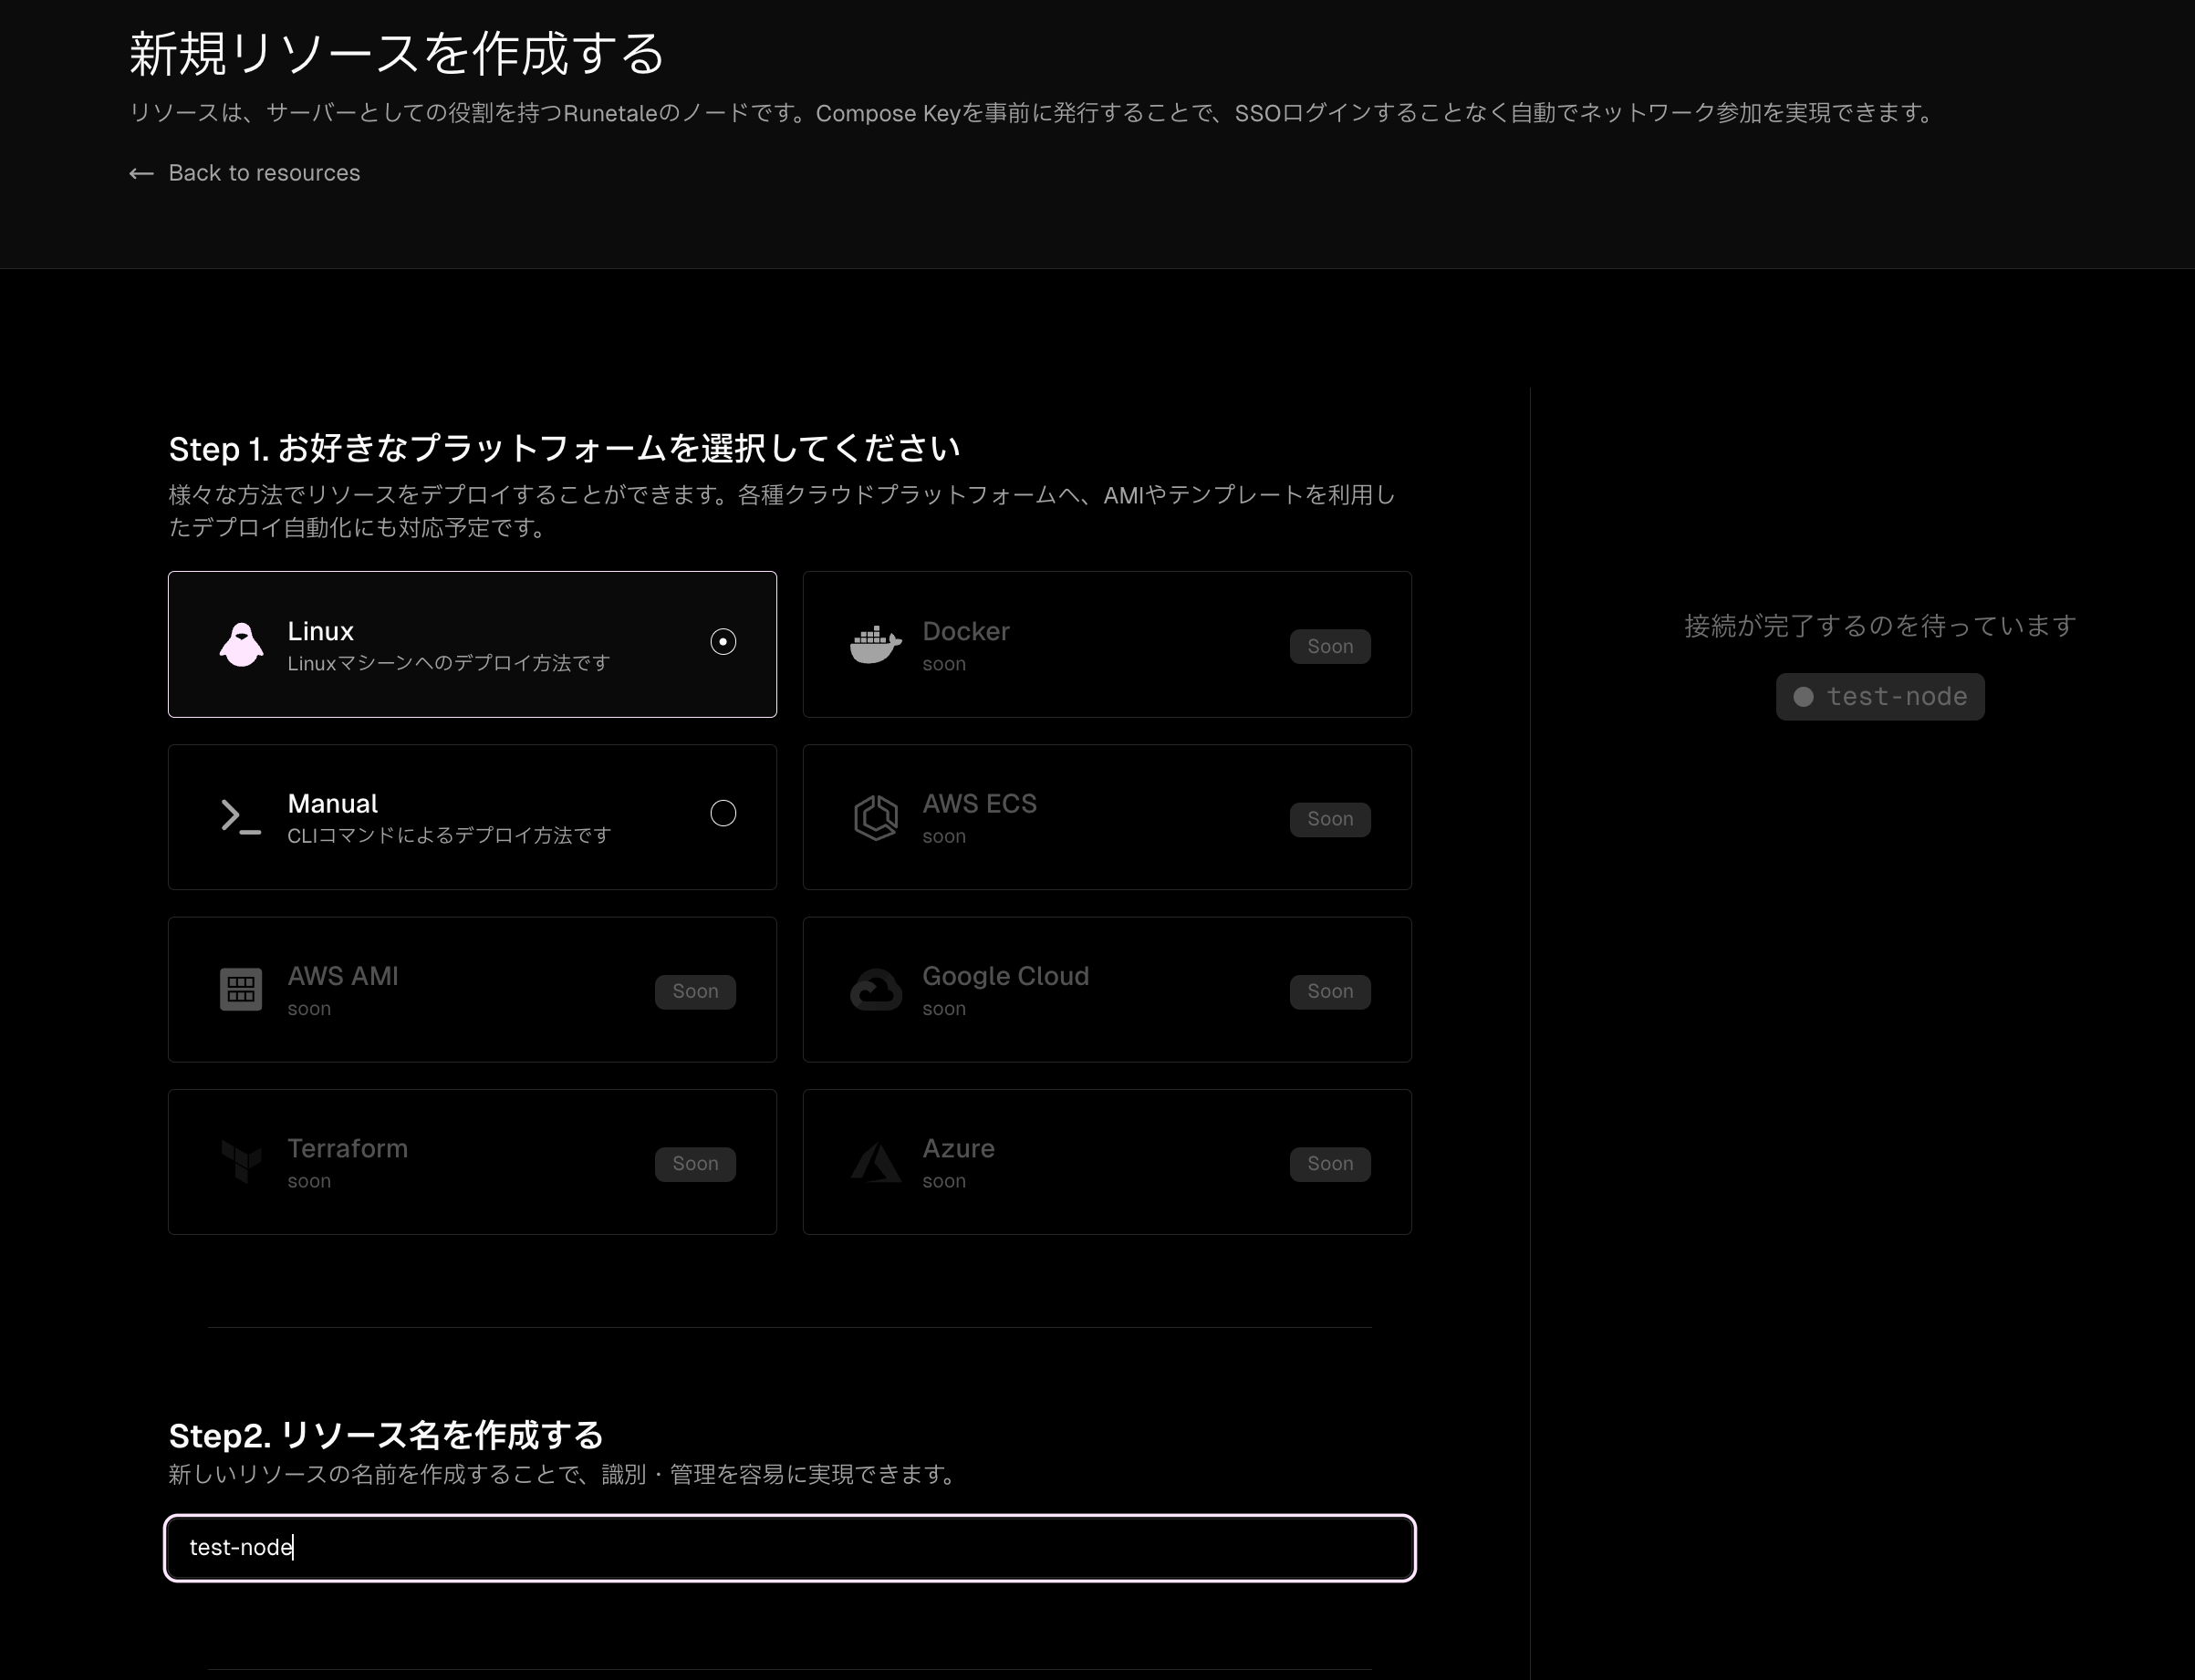Viewport: 2195px width, 1680px height.
Task: Click the Soon badge on Terraform card
Action: [x=695, y=1164]
